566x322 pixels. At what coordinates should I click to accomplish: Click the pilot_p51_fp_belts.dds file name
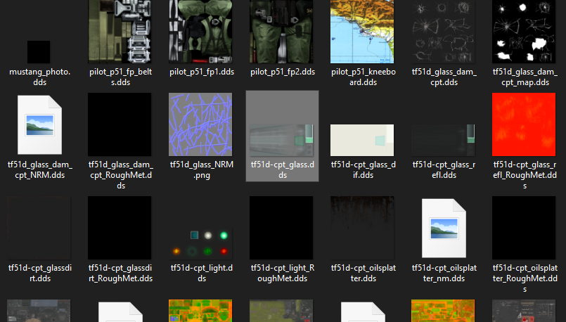(120, 77)
